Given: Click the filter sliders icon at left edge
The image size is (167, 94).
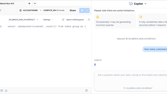Looking at the screenshot, I should (x=1, y=10).
